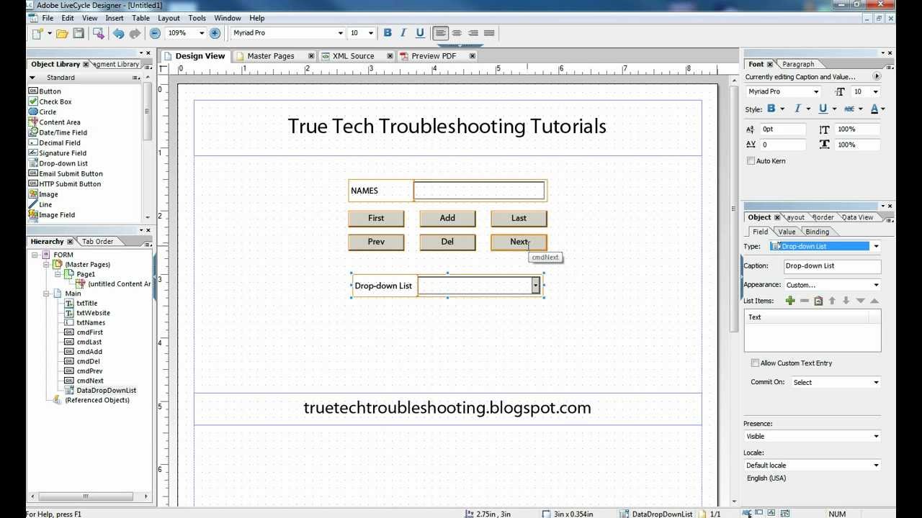
Task: Enable the Auto Kern checkbox
Action: pyautogui.click(x=751, y=161)
